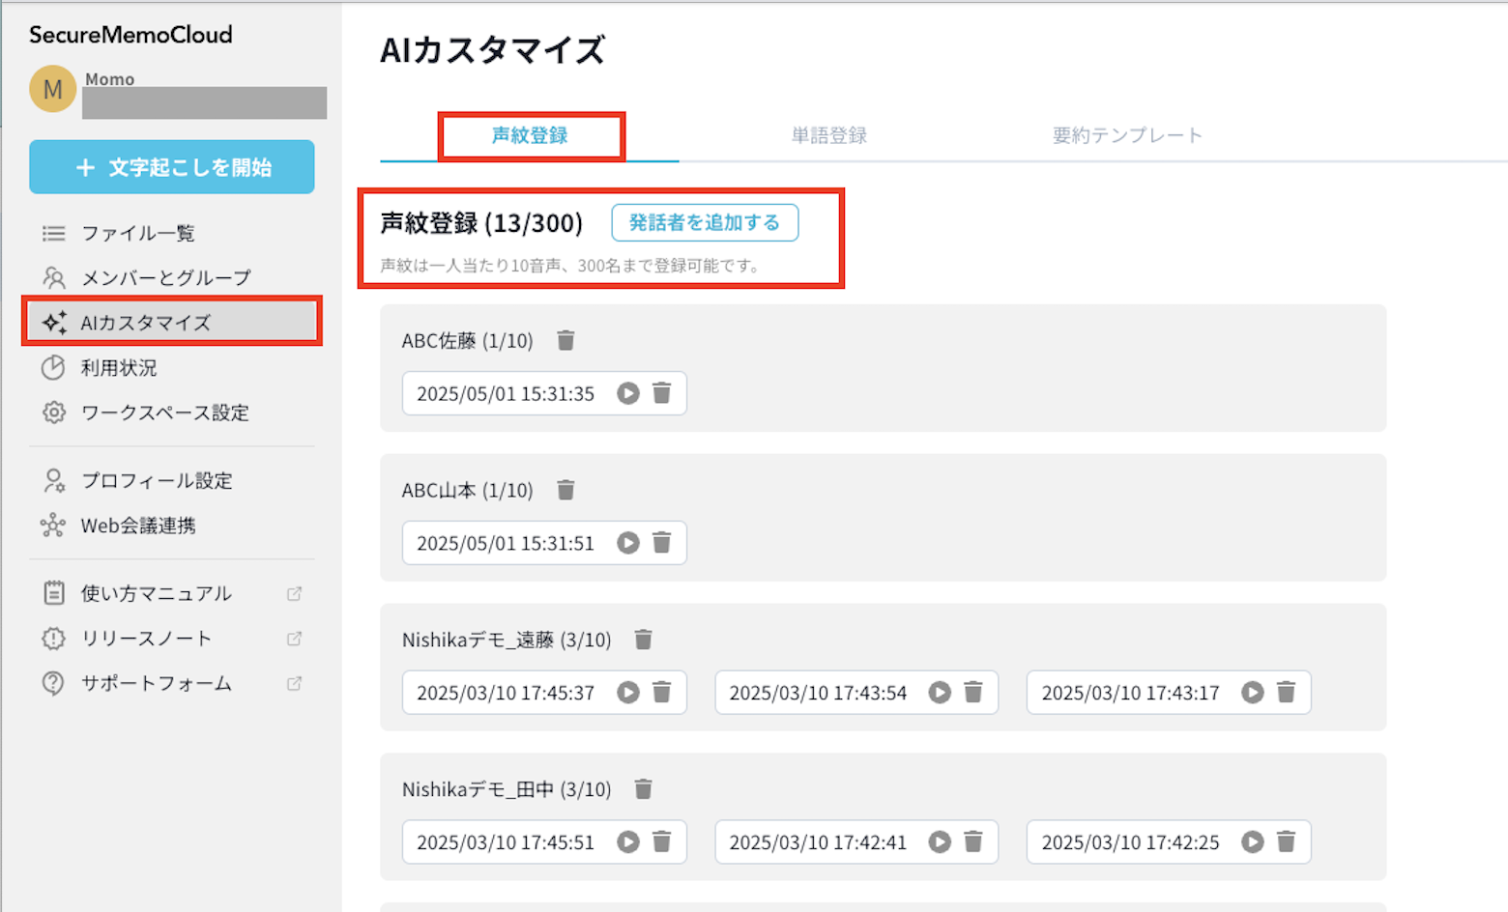Click the 発話者を追加する button

pyautogui.click(x=704, y=222)
